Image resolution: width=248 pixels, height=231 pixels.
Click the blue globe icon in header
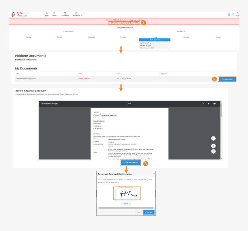point(229,14)
